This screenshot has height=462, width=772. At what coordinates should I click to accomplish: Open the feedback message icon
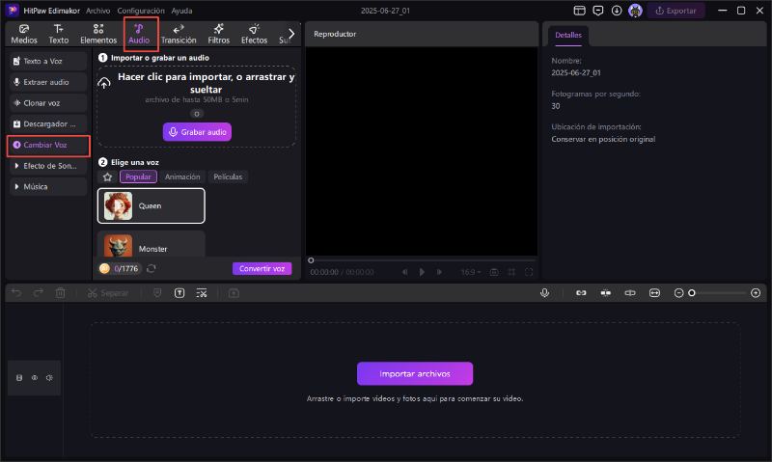[598, 11]
